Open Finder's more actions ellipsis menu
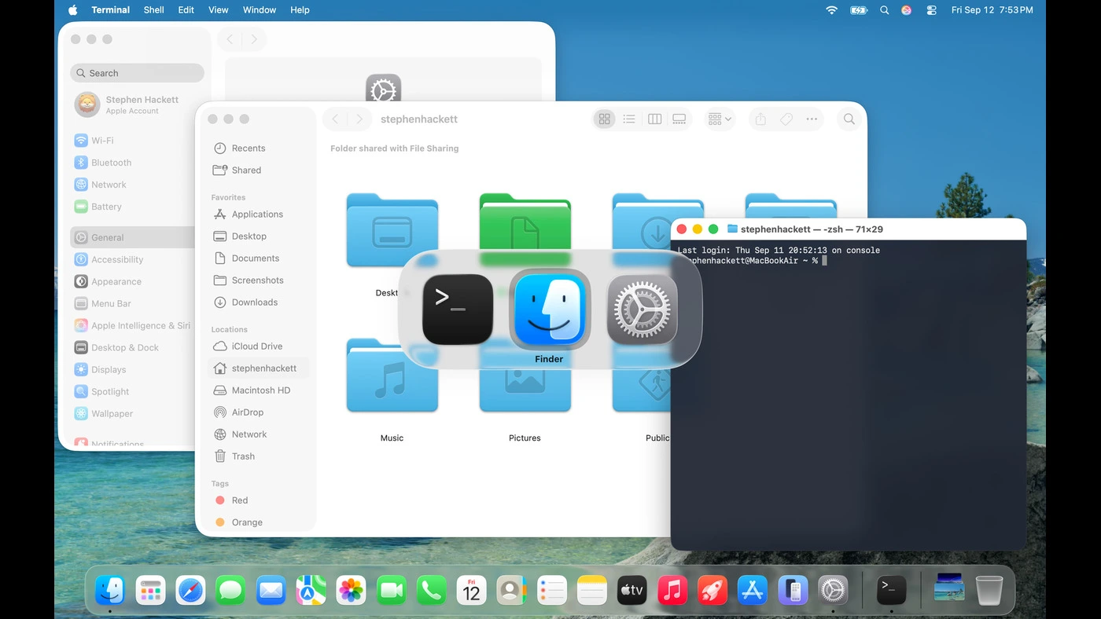This screenshot has width=1101, height=619. tap(812, 119)
